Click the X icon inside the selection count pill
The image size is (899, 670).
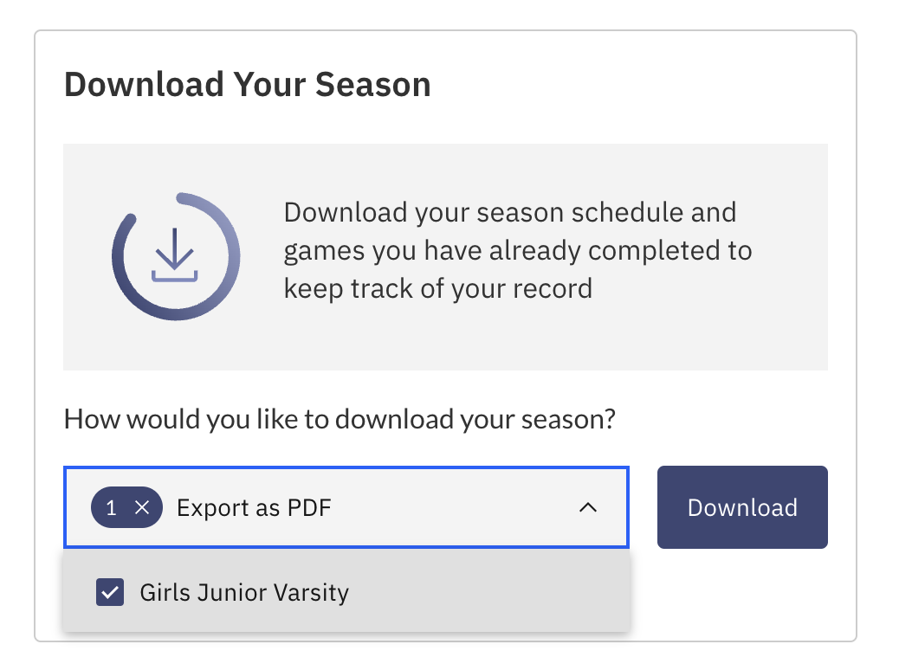(x=141, y=507)
